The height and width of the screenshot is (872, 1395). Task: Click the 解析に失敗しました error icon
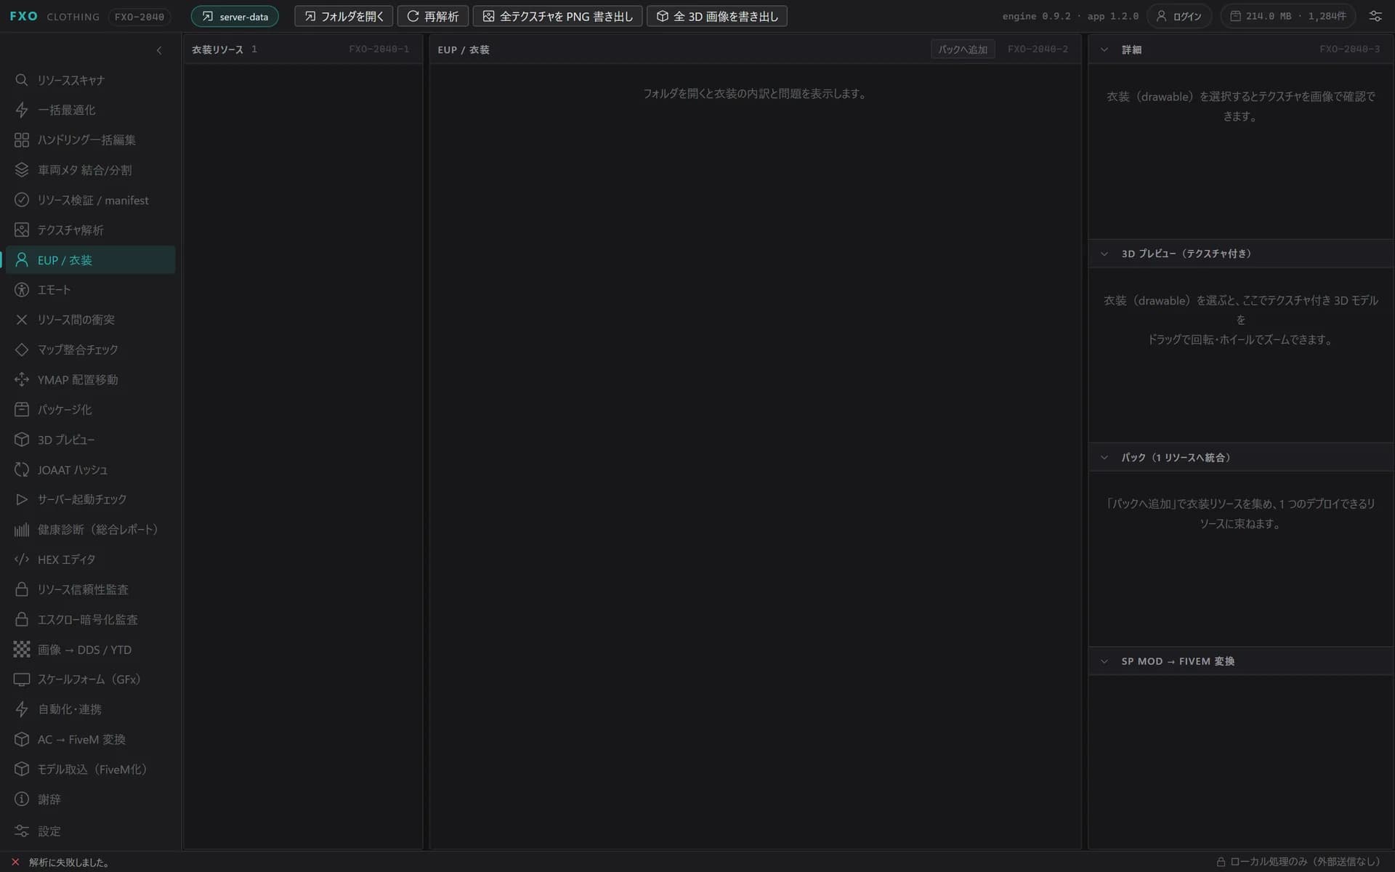(15, 862)
